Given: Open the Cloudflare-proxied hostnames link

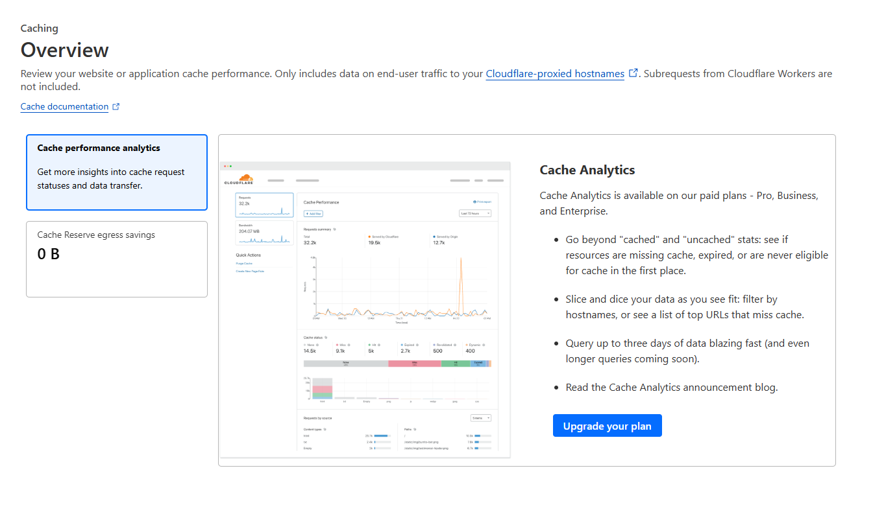Looking at the screenshot, I should coord(555,74).
